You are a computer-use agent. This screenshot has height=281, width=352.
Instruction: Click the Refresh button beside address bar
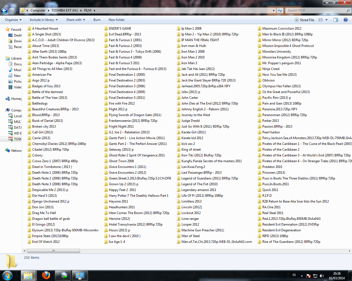pos(280,10)
